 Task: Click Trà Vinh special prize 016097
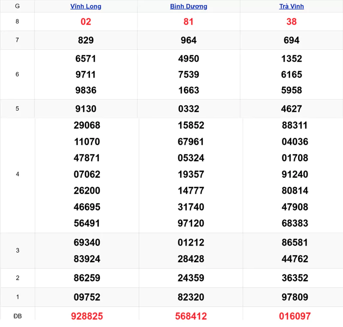point(295,316)
